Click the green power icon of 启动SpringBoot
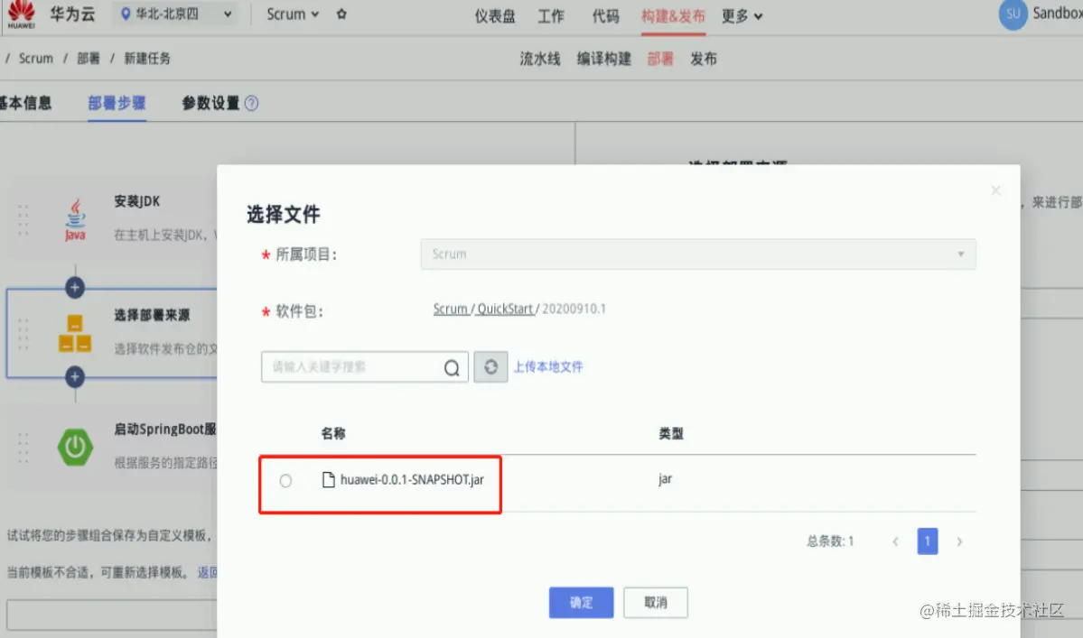Viewport: 1083px width, 638px height. point(75,447)
